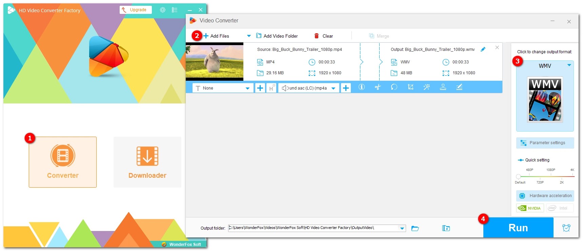Open the alarm clock schedule task icon
The width and height of the screenshot is (583, 251).
pyautogui.click(x=566, y=228)
